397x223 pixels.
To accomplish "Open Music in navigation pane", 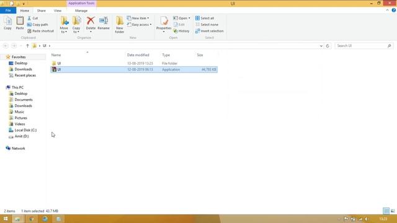I will 19,111.
